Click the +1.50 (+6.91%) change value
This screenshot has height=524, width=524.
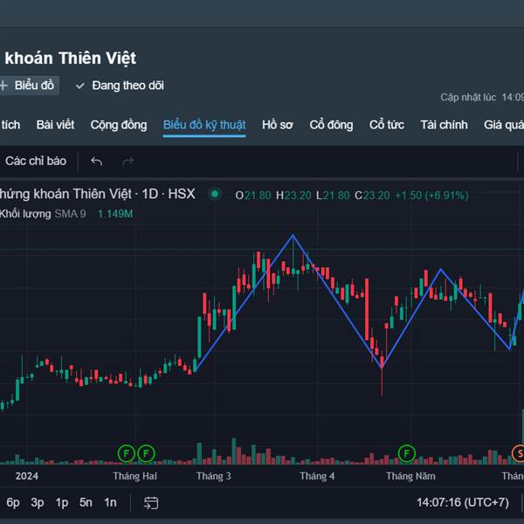point(431,195)
